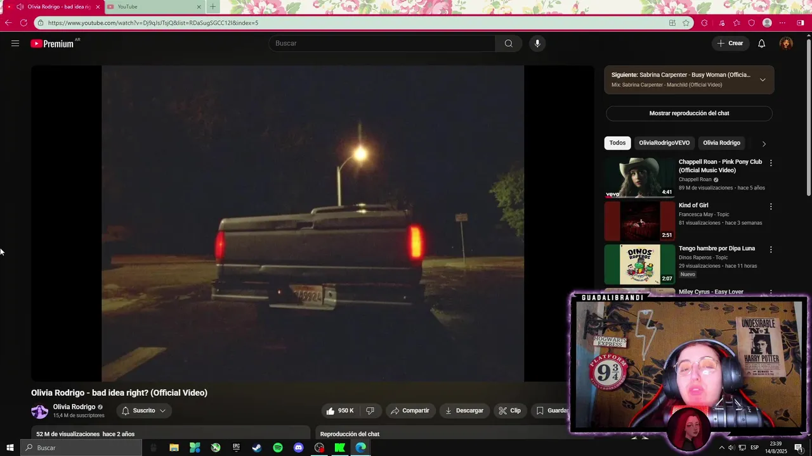This screenshot has width=812, height=456.
Task: Click Descargar to download the video
Action: point(464,410)
